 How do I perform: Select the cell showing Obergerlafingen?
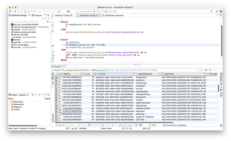tap(148, 94)
